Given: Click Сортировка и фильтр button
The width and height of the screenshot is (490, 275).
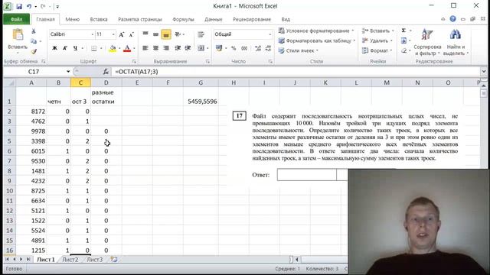Looking at the screenshot, I should tap(427, 42).
